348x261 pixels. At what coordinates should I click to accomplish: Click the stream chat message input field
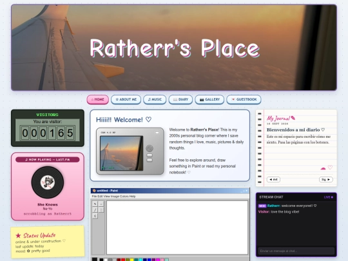296,251
